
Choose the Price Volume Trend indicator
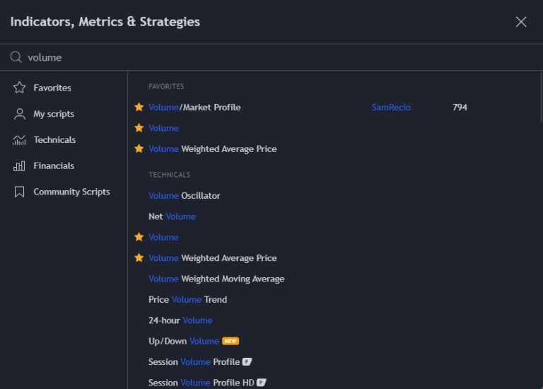[187, 299]
